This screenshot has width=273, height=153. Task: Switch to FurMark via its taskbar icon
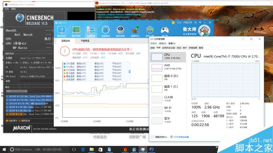click(x=125, y=149)
